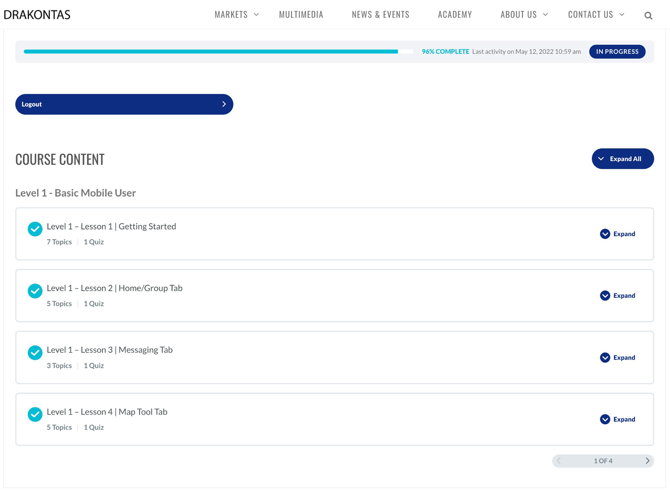This screenshot has width=670, height=491.
Task: Click the DRAKONTAS logo
Action: tap(37, 15)
